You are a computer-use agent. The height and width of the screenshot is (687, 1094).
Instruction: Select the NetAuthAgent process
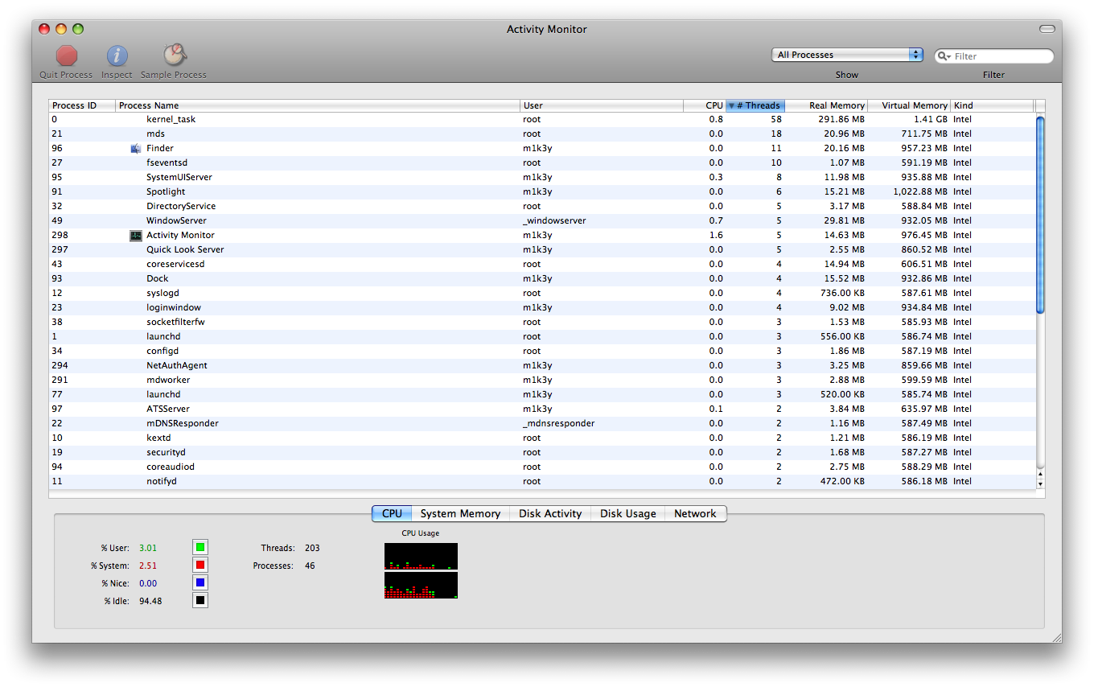tap(542, 365)
